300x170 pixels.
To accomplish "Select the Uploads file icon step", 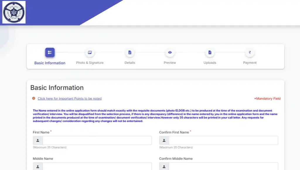I will tap(210, 52).
